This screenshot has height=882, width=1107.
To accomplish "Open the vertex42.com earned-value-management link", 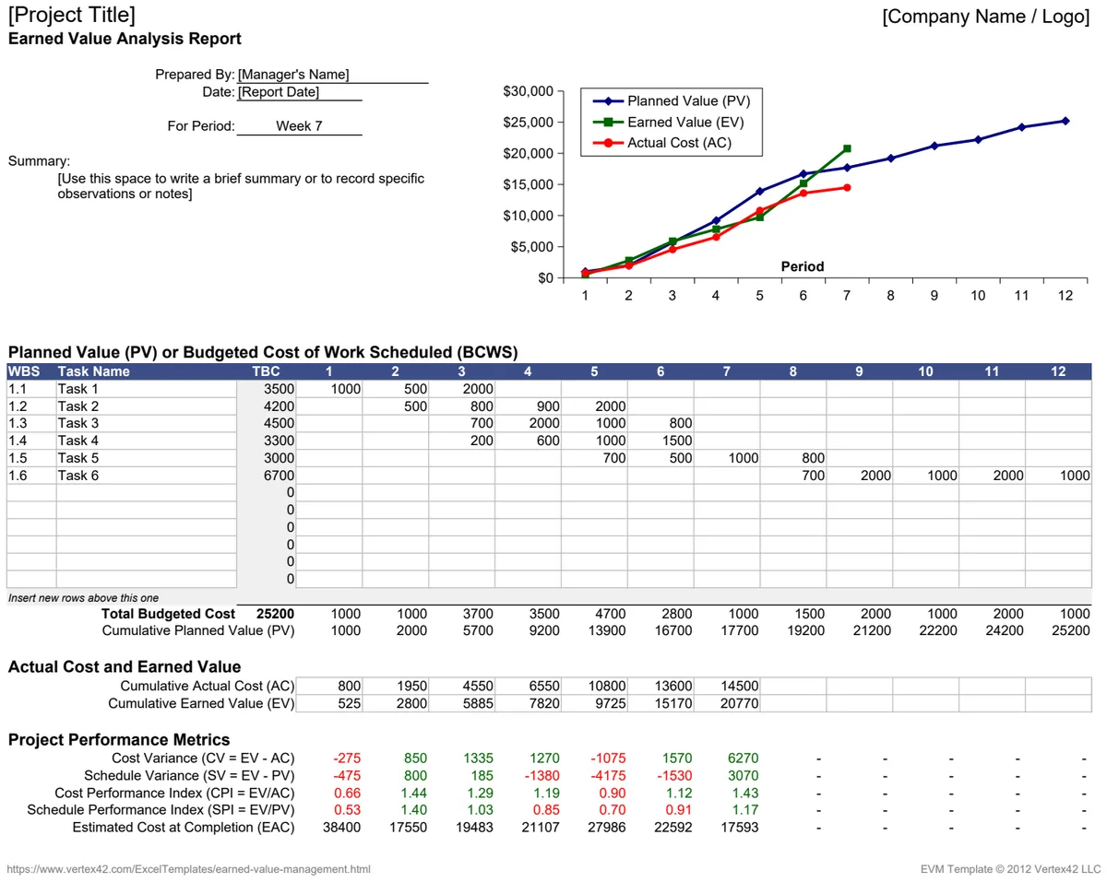I will pyautogui.click(x=189, y=869).
